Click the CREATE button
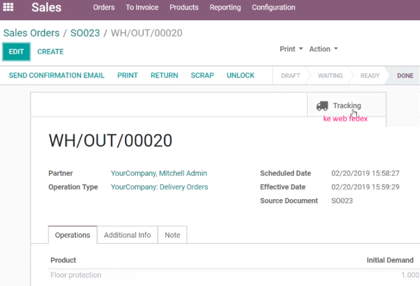Viewport: 420px width, 286px height. click(x=51, y=52)
